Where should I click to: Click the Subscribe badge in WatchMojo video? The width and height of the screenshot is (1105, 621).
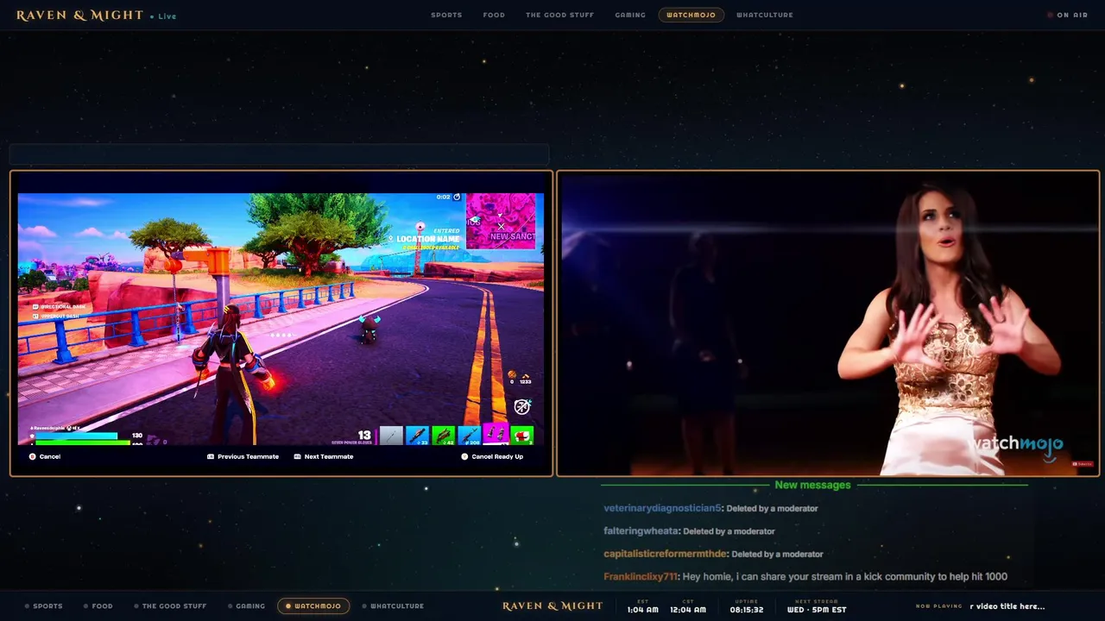[x=1083, y=464]
